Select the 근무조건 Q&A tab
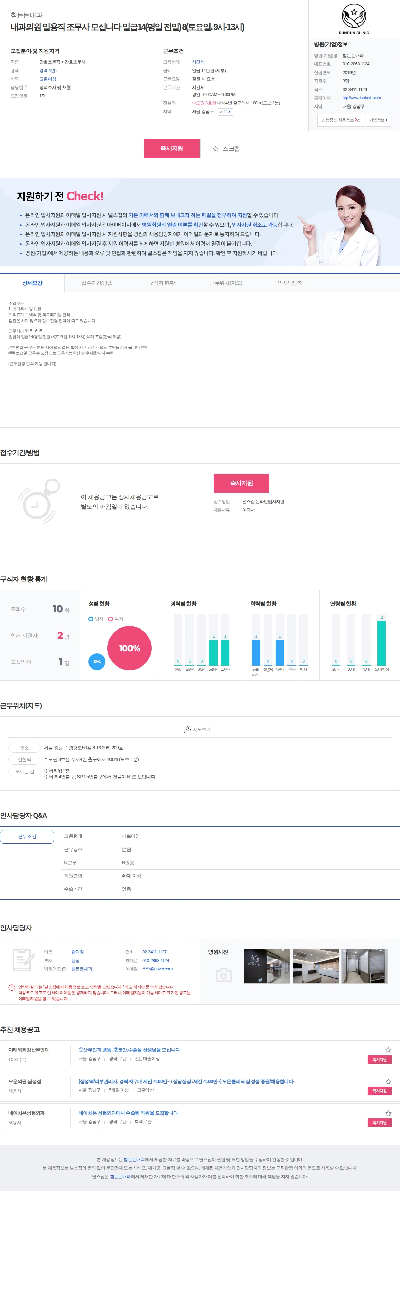The height and width of the screenshot is (1296, 400). coord(27,837)
